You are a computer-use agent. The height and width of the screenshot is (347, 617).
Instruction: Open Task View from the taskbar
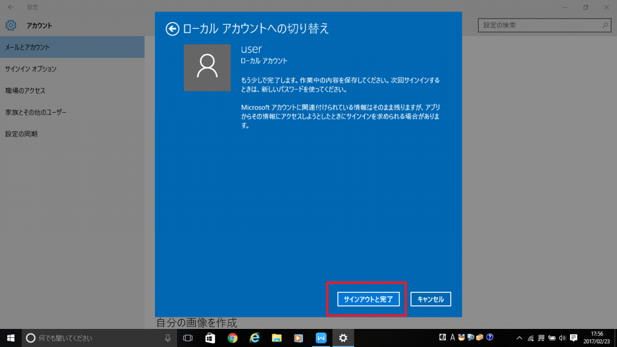click(x=186, y=338)
